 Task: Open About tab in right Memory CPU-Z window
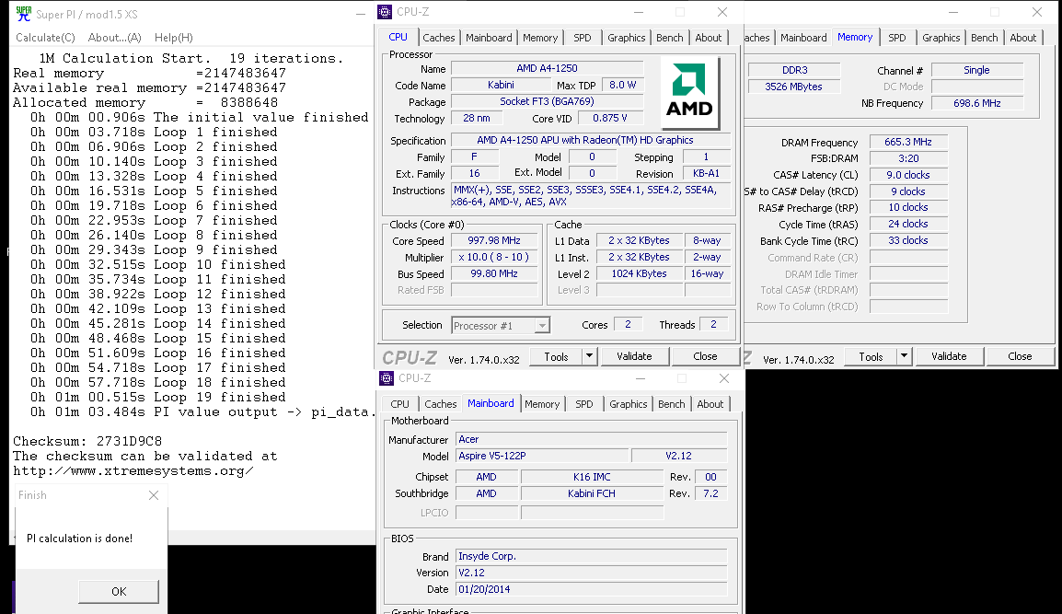point(1022,38)
